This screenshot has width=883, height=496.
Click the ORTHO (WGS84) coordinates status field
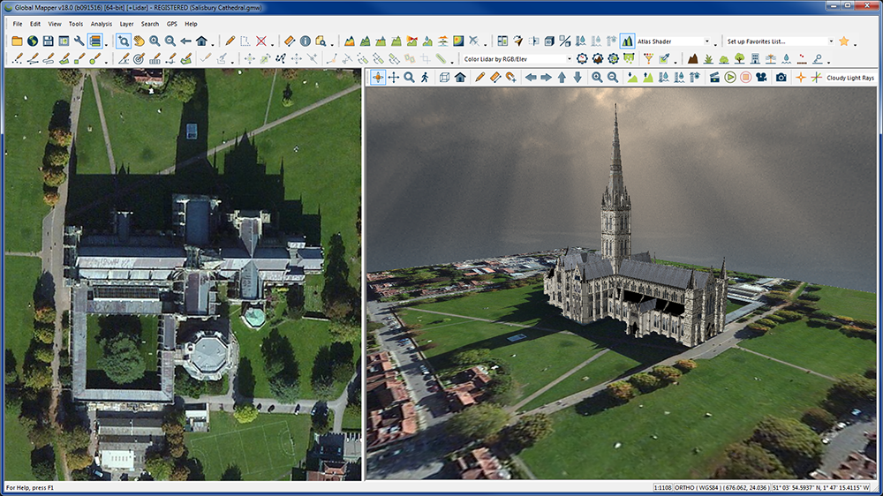(721, 487)
